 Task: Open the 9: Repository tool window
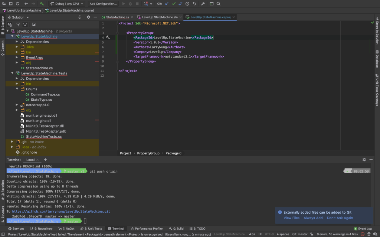(42, 228)
